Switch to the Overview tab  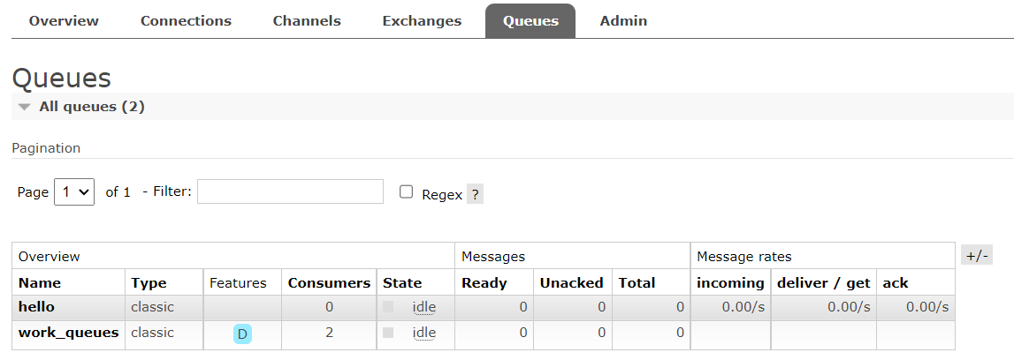(64, 21)
